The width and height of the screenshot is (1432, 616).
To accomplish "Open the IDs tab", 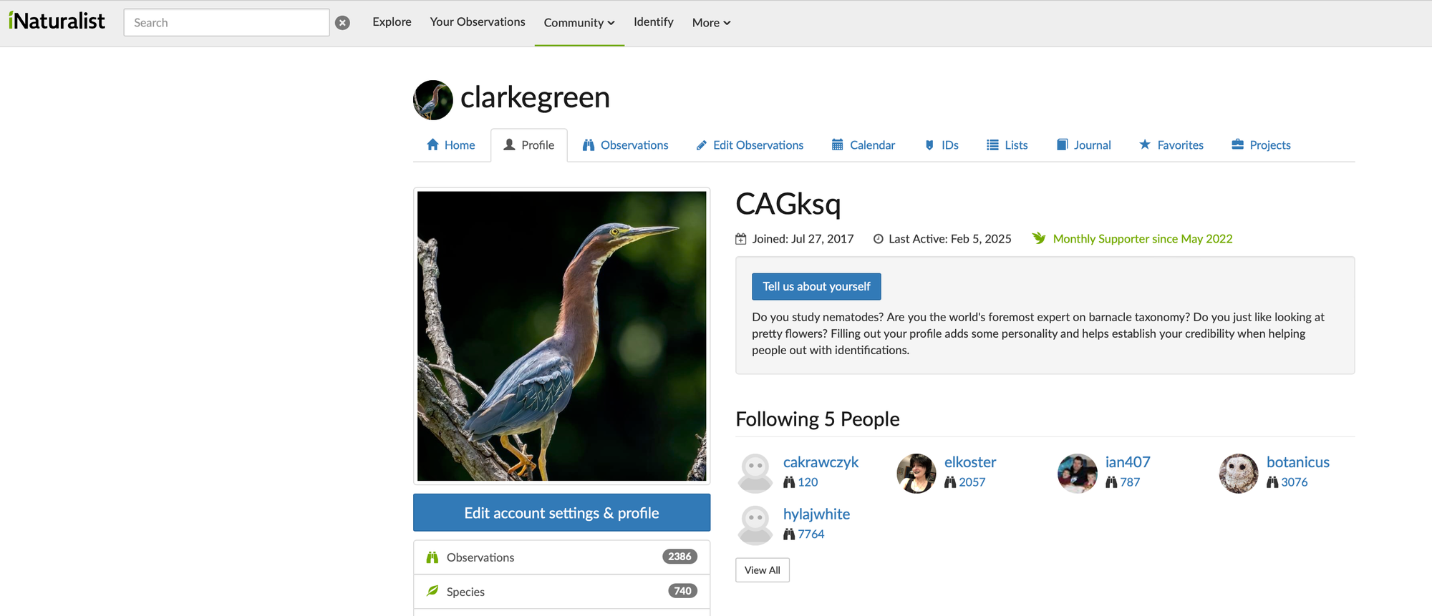I will coord(942,145).
